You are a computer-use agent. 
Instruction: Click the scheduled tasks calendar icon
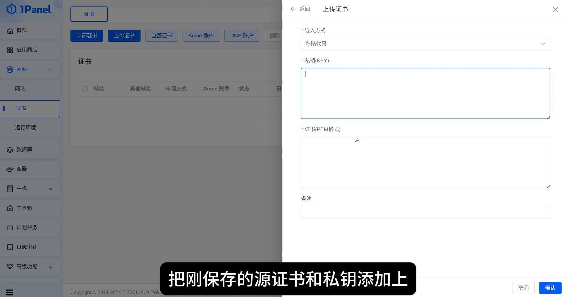coord(10,228)
